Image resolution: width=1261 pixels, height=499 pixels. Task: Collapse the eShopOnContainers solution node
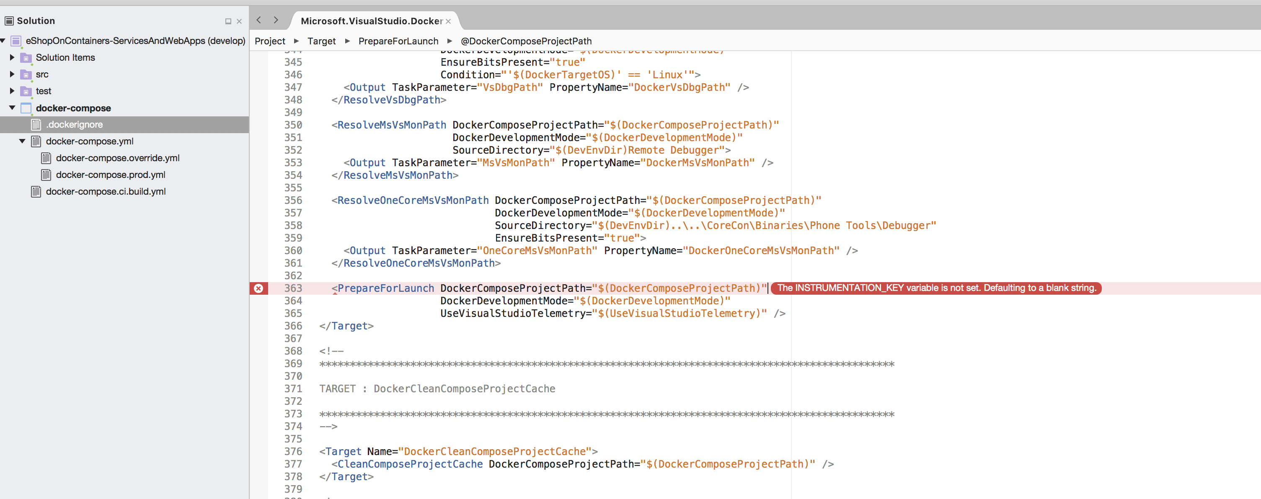click(x=3, y=41)
